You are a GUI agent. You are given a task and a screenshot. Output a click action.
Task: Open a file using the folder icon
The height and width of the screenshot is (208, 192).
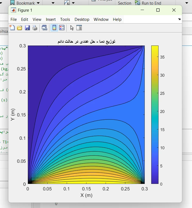pyautogui.click(x=19, y=28)
